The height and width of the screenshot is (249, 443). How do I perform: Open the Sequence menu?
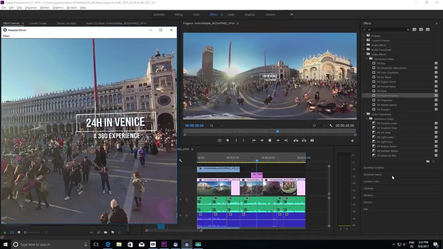tap(30, 8)
